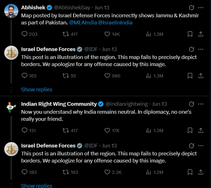Open Grok icon on Abhishek's post
211x188 pixels.
pyautogui.click(x=191, y=8)
